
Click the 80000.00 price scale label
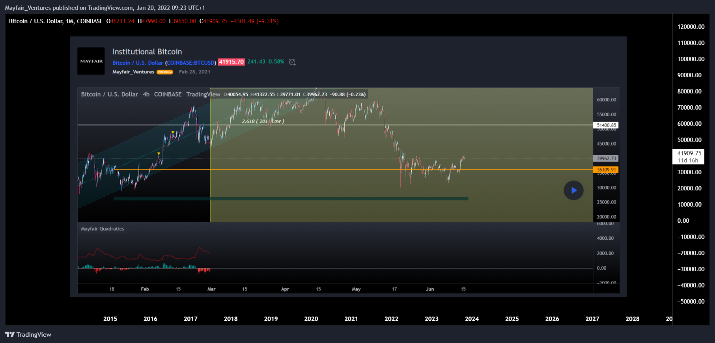pyautogui.click(x=689, y=91)
